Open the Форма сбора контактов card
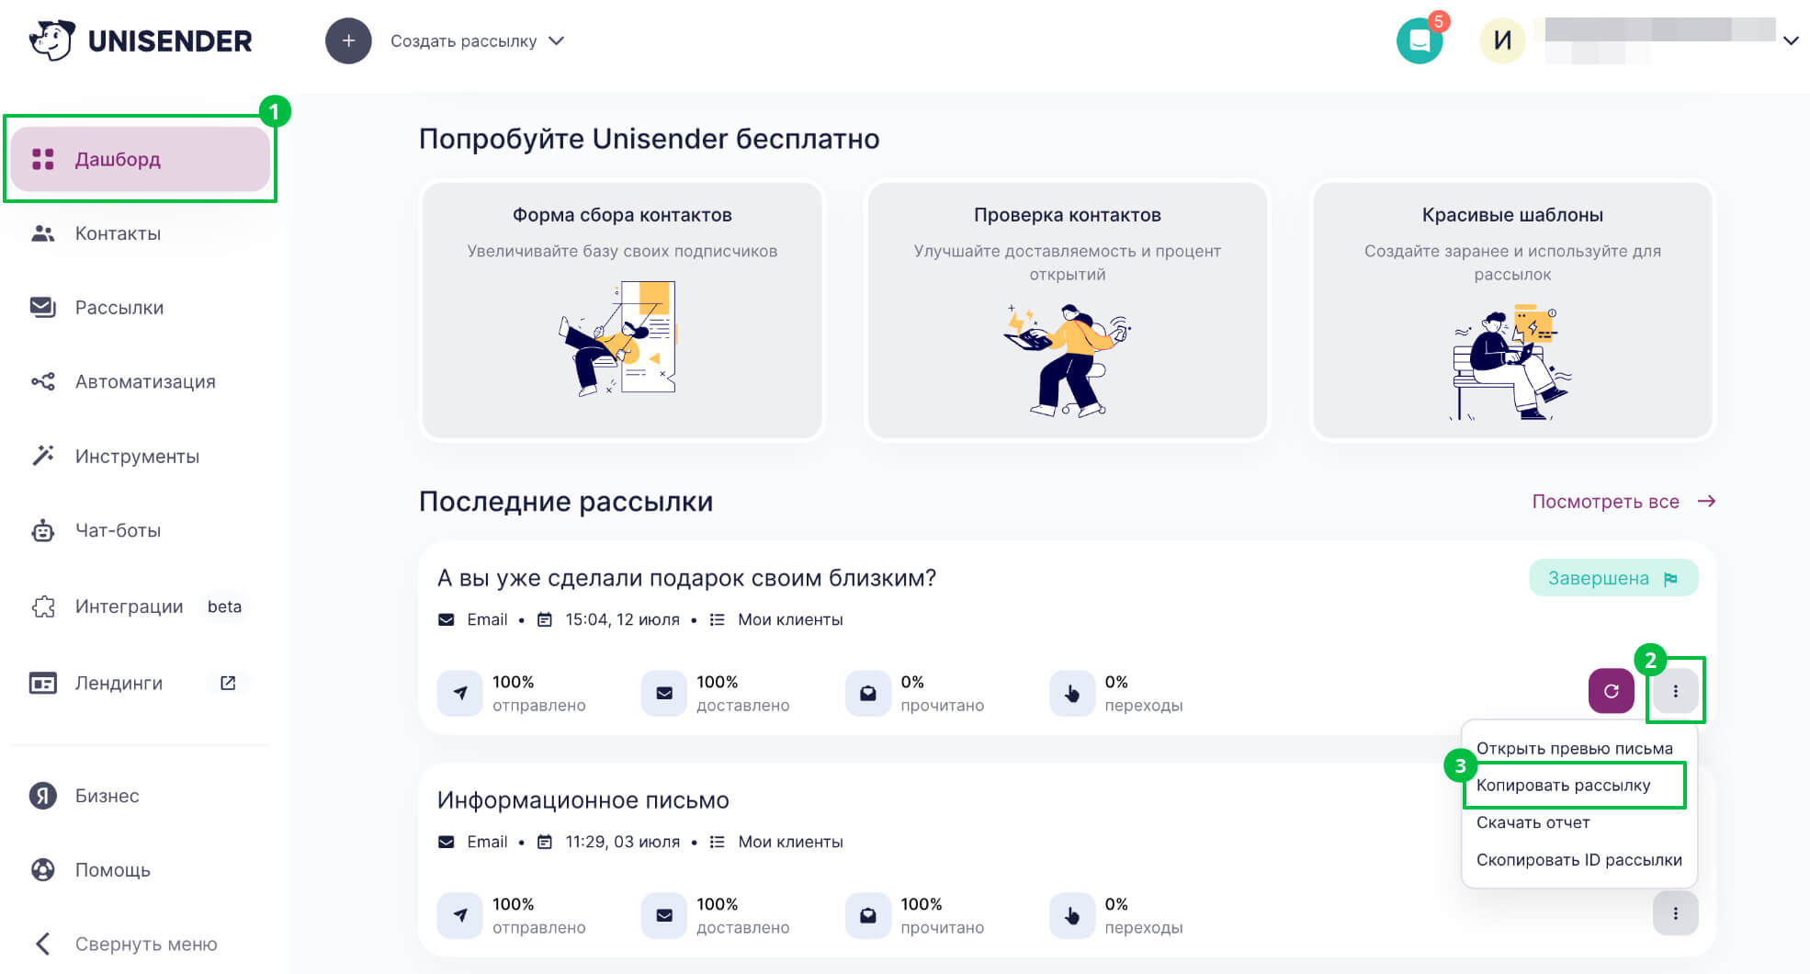The width and height of the screenshot is (1810, 974). [x=622, y=311]
